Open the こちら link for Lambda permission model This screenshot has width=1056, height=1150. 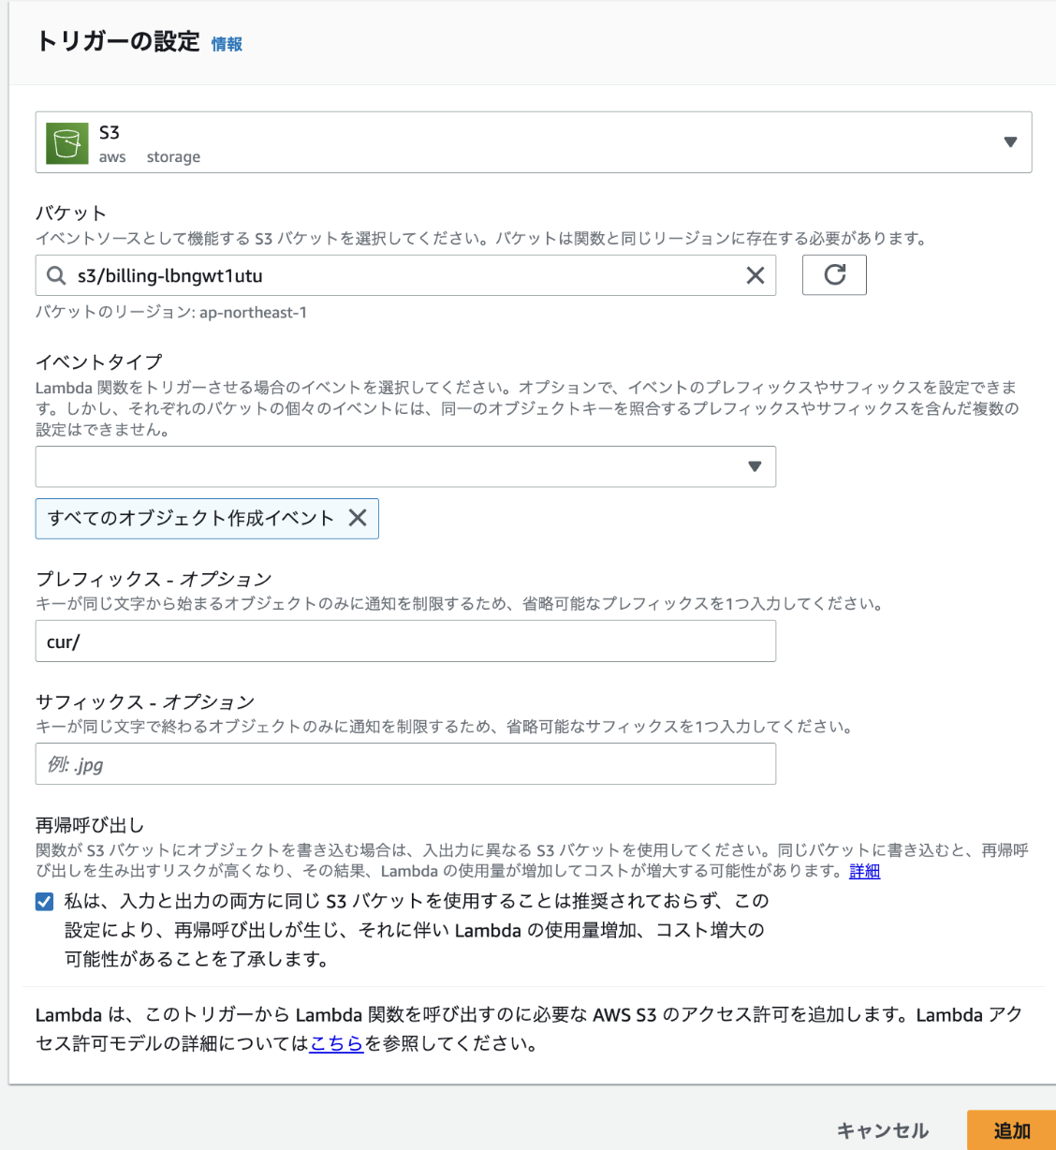[335, 1043]
